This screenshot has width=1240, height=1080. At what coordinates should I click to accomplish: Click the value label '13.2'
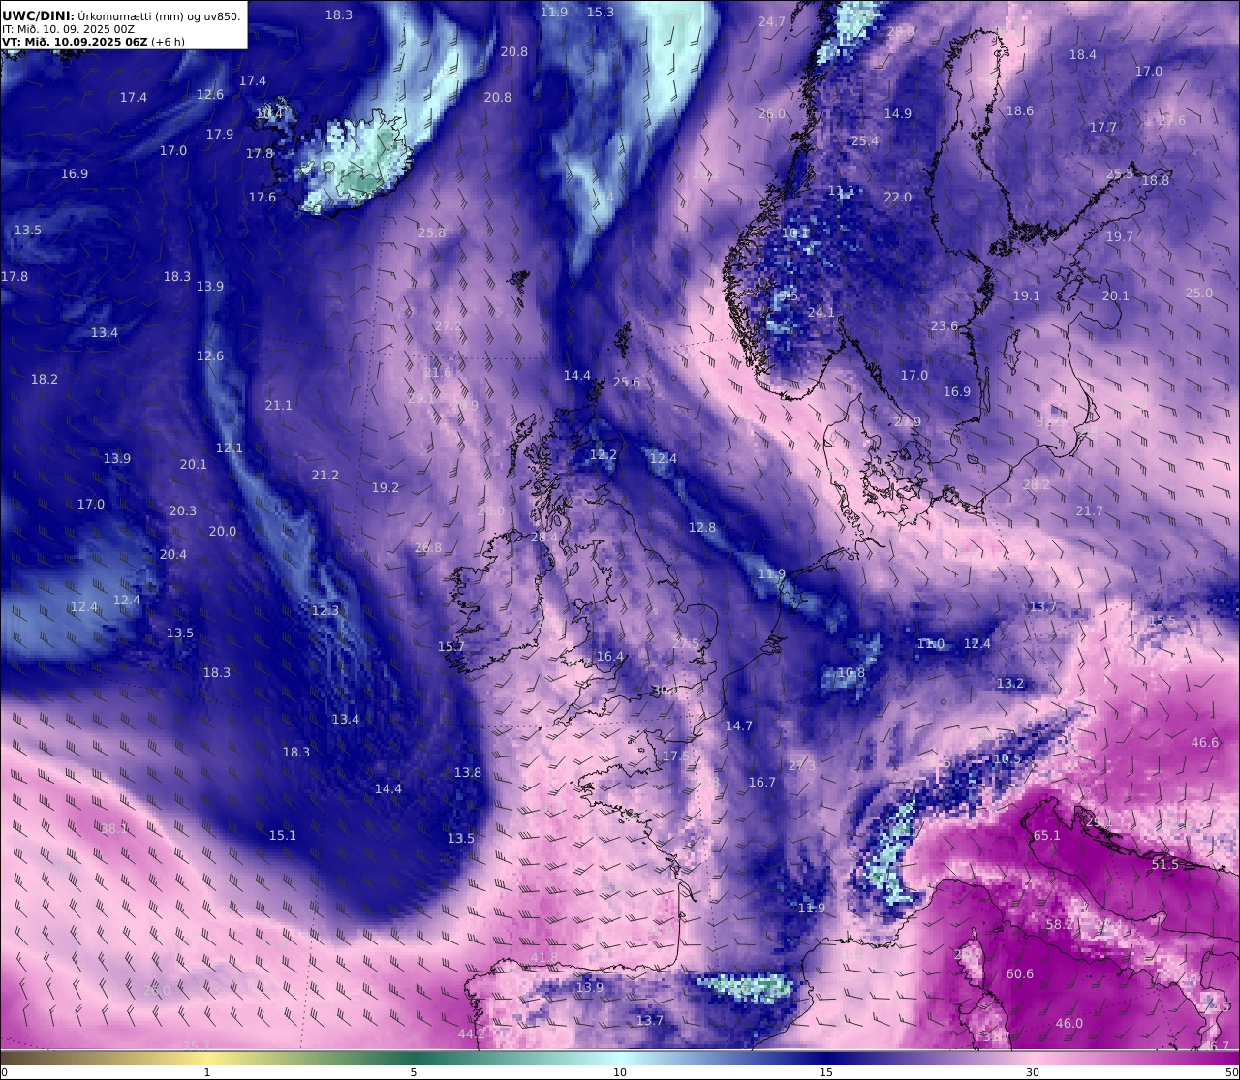tap(1010, 683)
